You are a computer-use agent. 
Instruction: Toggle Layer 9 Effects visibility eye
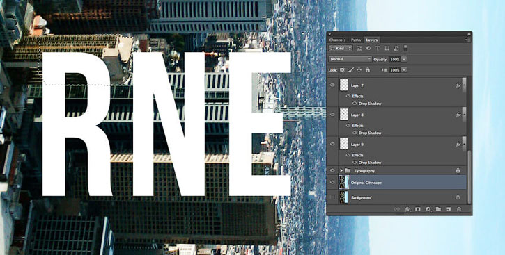(348, 155)
